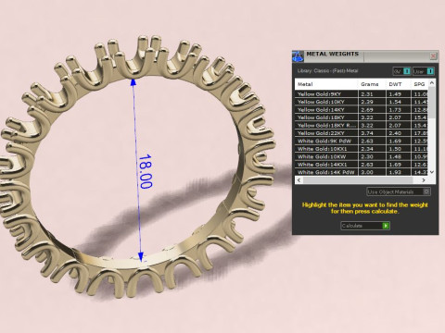Screen dimensions: 445x333
Task: Click the DWT column header
Action: [398, 84]
